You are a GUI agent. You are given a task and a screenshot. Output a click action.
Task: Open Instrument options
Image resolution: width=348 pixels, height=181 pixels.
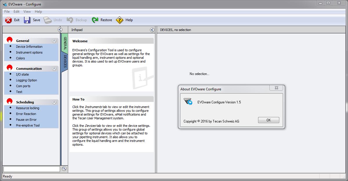[29, 52]
